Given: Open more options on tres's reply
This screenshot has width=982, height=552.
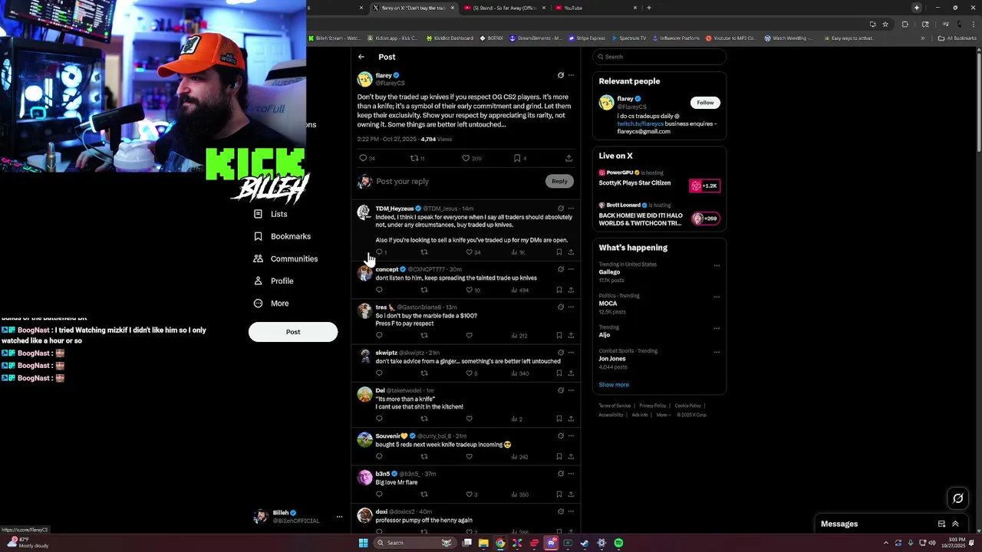Looking at the screenshot, I should coord(571,307).
